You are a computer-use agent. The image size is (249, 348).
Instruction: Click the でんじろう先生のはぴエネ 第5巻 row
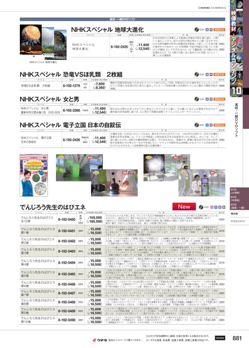[x=122, y=274]
